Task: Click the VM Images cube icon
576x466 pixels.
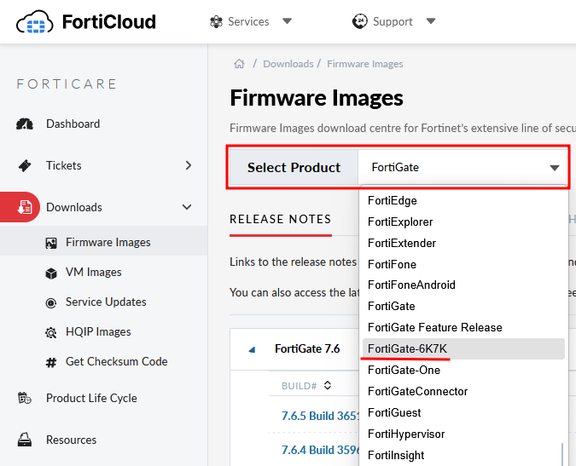Action: coord(50,273)
